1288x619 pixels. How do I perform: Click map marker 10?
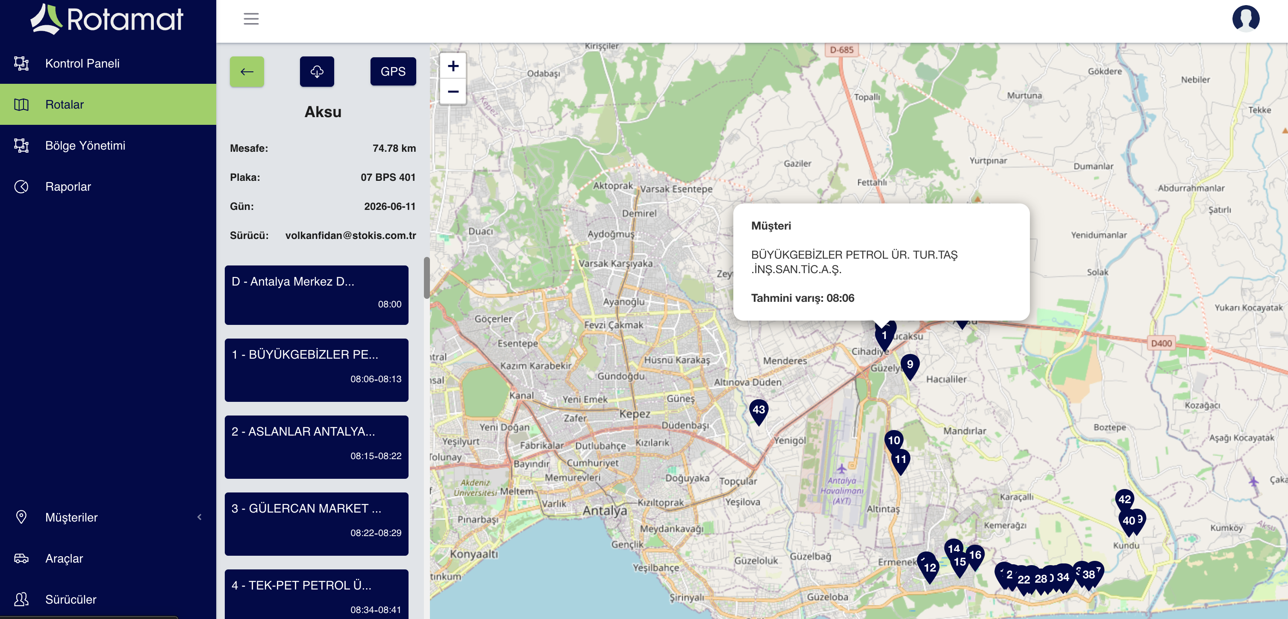tap(894, 441)
